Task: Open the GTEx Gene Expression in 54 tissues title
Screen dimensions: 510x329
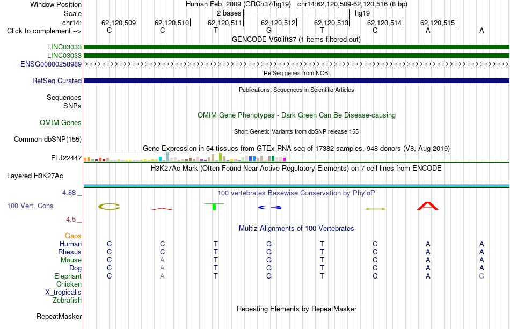Action: 296,148
